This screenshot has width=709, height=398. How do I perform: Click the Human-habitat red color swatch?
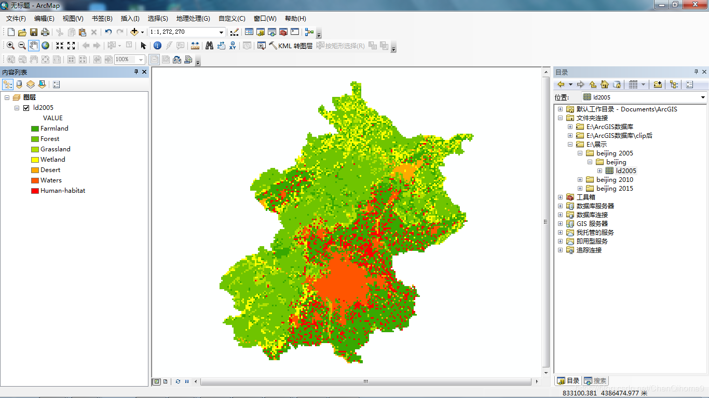point(35,191)
